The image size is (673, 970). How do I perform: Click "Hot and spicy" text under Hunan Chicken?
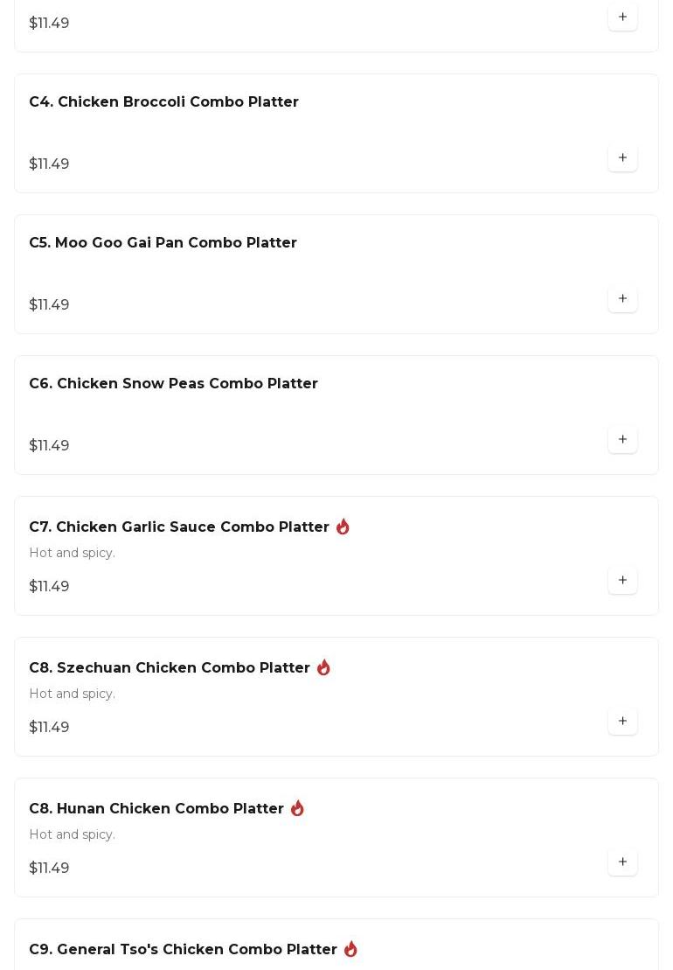click(72, 834)
